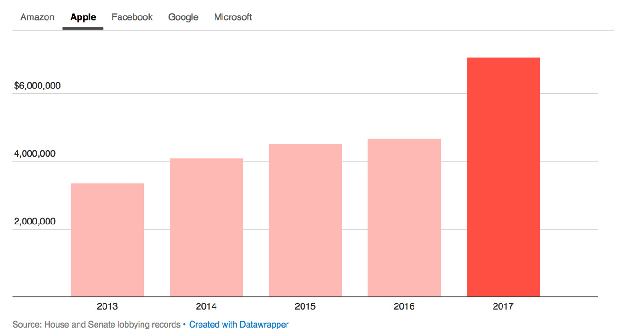Select the 2015 bar
The image size is (621, 336).
click(305, 221)
